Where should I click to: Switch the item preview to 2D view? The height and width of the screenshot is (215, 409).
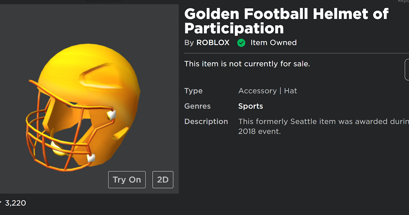click(x=163, y=180)
